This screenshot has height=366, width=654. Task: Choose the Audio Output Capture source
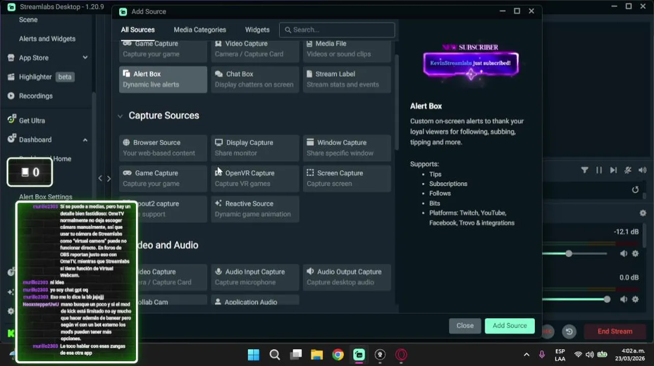[x=347, y=277]
